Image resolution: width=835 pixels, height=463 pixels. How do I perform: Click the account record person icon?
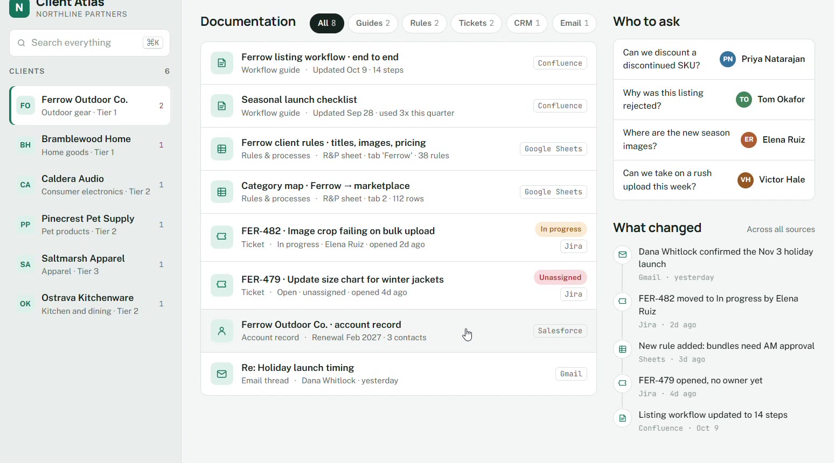point(222,331)
